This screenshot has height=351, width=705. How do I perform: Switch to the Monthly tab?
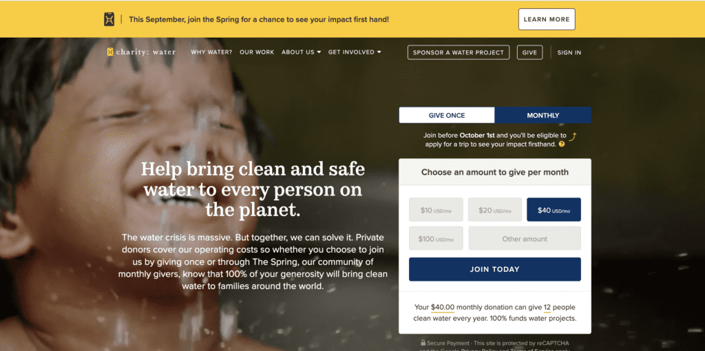[x=543, y=116]
